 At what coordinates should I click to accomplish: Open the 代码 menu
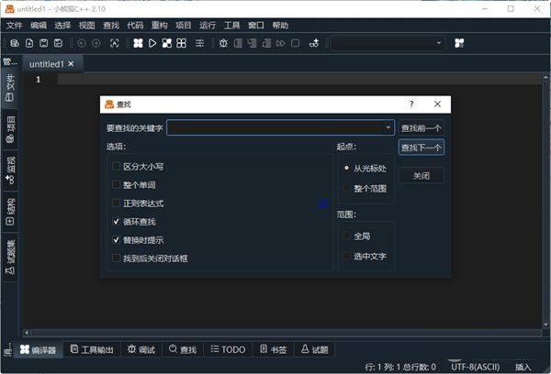(x=135, y=25)
